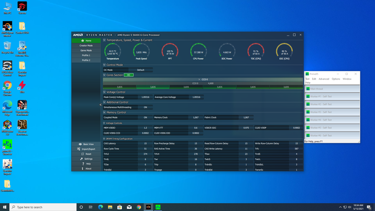Click the EDC (CPU) gauge

tap(284, 51)
